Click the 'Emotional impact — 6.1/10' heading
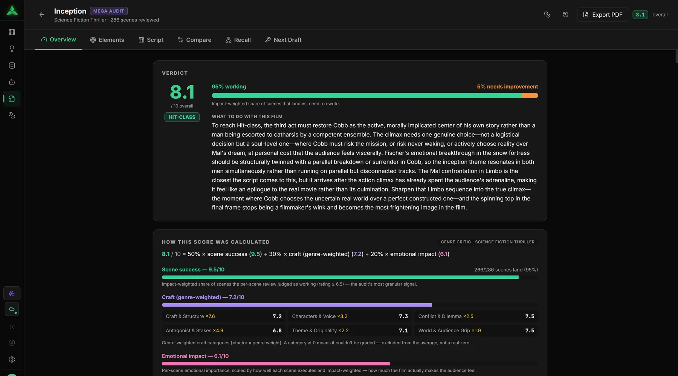Screen dimensions: 678x376 [195, 356]
